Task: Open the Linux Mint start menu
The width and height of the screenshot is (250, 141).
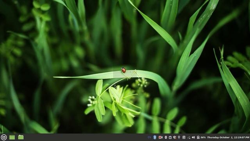Action: click(4, 137)
